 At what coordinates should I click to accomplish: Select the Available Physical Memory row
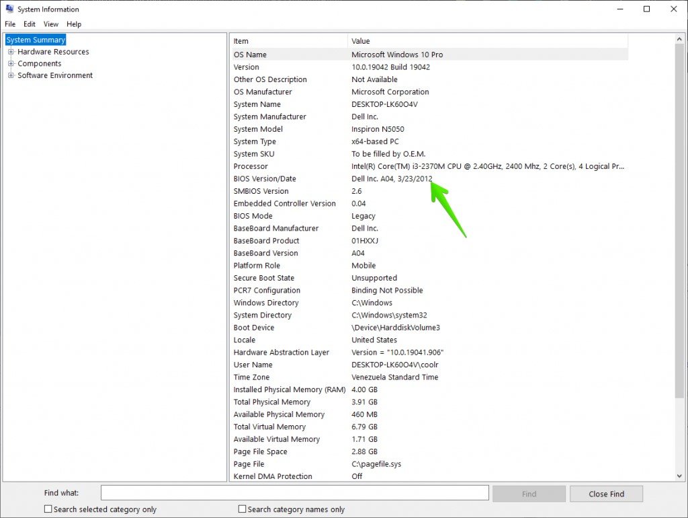429,414
